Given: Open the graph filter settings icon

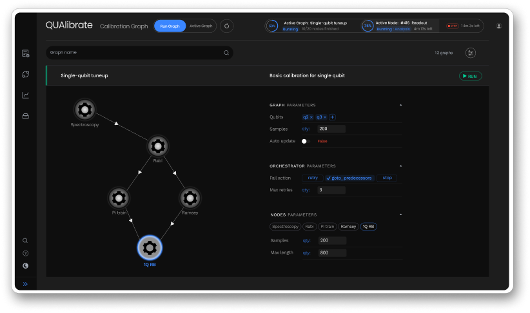Looking at the screenshot, I should click(471, 53).
